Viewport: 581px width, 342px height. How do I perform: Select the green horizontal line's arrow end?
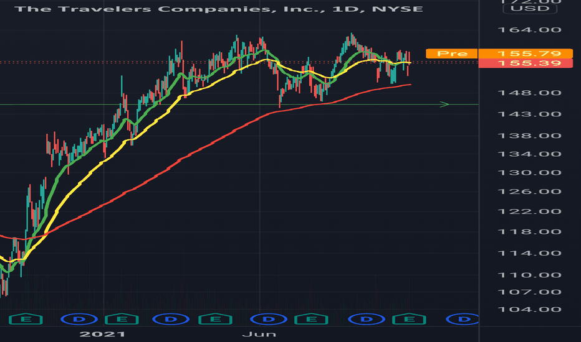[444, 104]
